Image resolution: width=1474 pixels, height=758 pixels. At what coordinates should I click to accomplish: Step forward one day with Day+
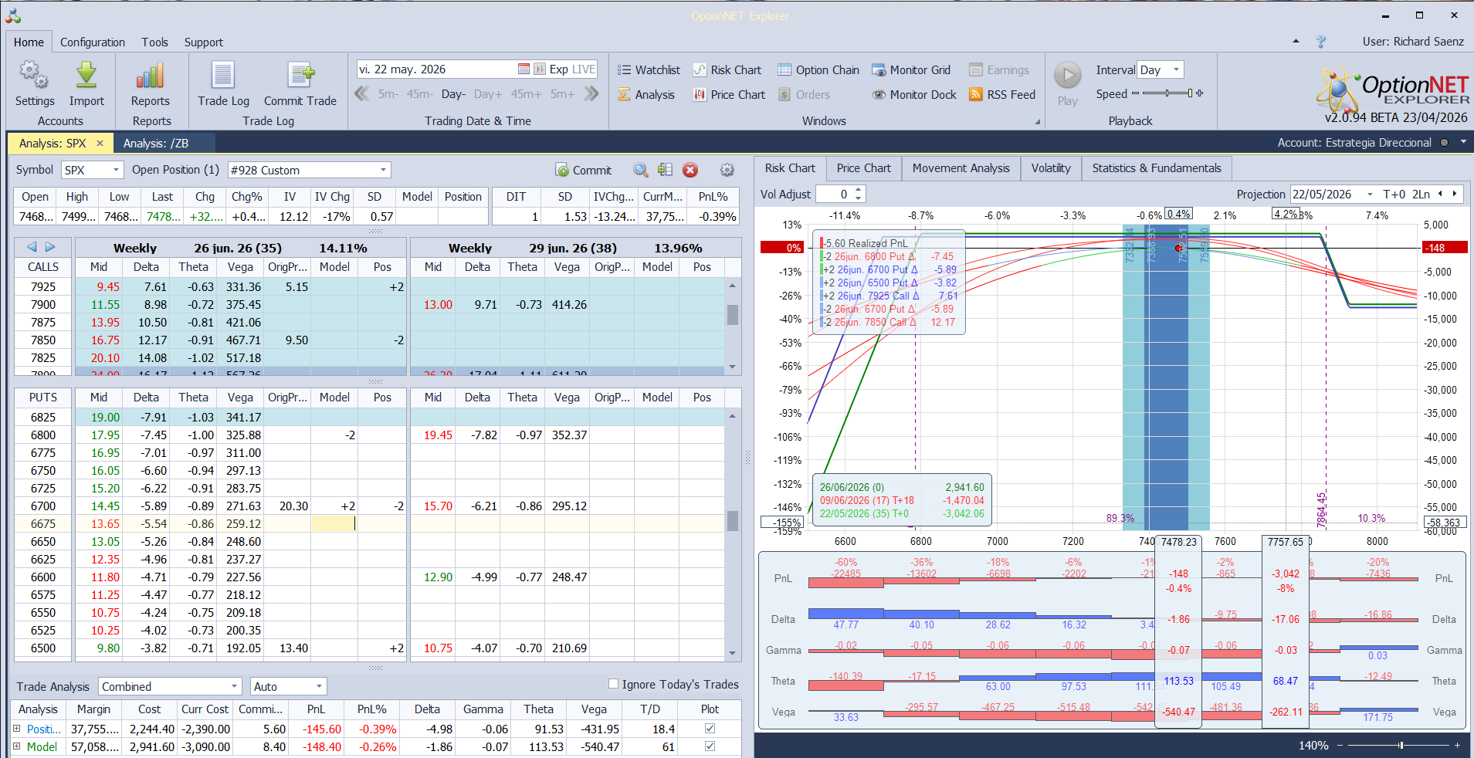point(488,94)
